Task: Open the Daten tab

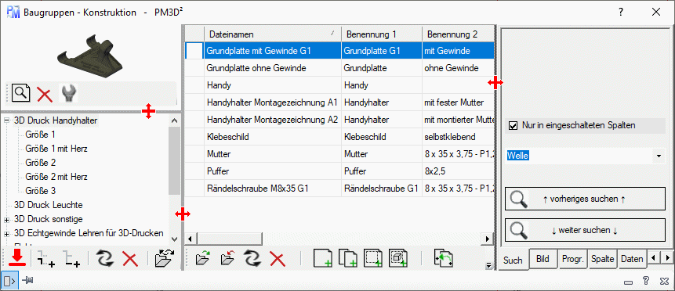Action: [x=632, y=259]
